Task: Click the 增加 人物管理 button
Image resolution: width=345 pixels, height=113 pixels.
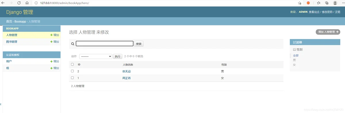Action: pyautogui.click(x=328, y=32)
